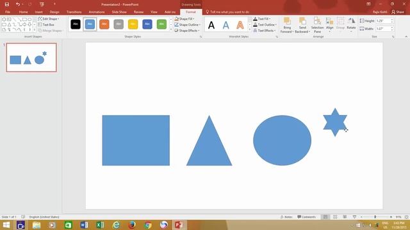Open the Text Fill dropdown

pyautogui.click(x=262, y=19)
